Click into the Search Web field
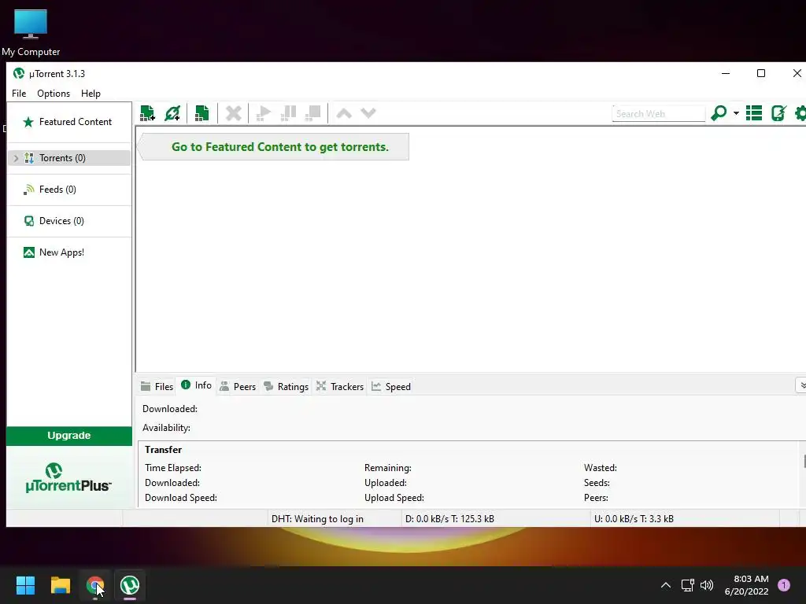 pyautogui.click(x=659, y=113)
